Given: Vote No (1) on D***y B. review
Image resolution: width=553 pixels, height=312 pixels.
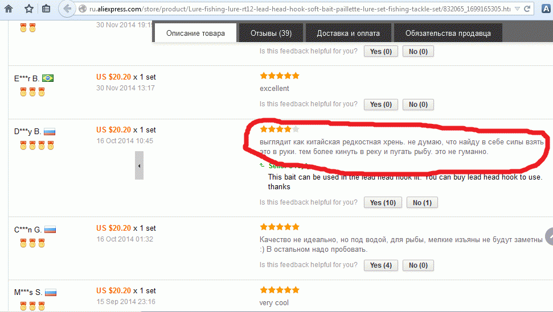Looking at the screenshot, I should pos(422,203).
